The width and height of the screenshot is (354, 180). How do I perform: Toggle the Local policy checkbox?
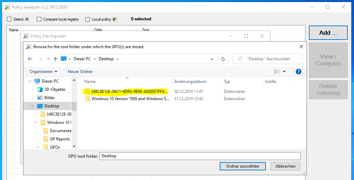(x=87, y=19)
